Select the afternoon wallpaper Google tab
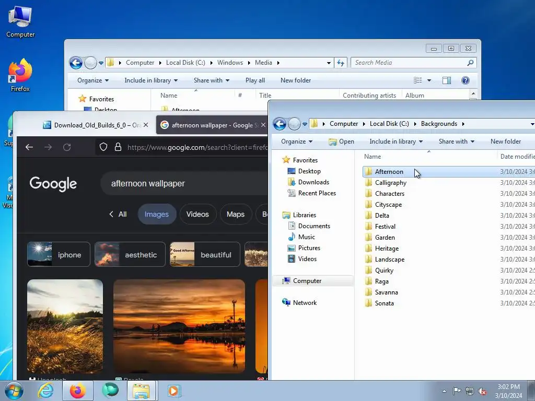 [x=212, y=125]
